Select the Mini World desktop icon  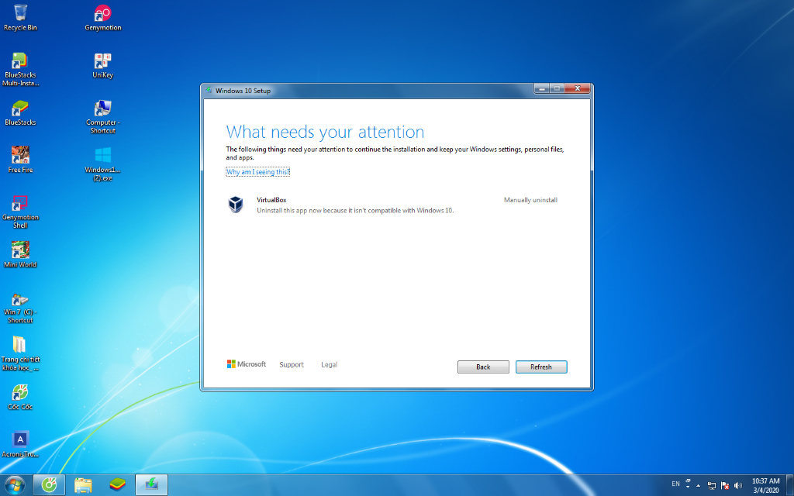pos(20,254)
